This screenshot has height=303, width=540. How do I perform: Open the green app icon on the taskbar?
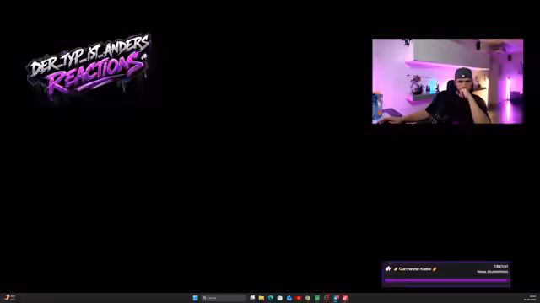(x=317, y=298)
